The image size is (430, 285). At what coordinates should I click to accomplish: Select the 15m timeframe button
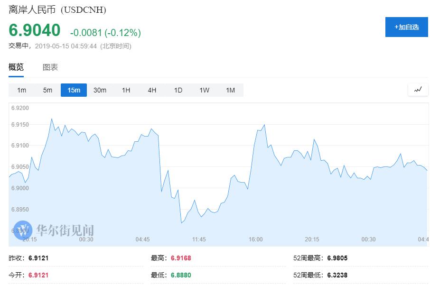point(74,90)
